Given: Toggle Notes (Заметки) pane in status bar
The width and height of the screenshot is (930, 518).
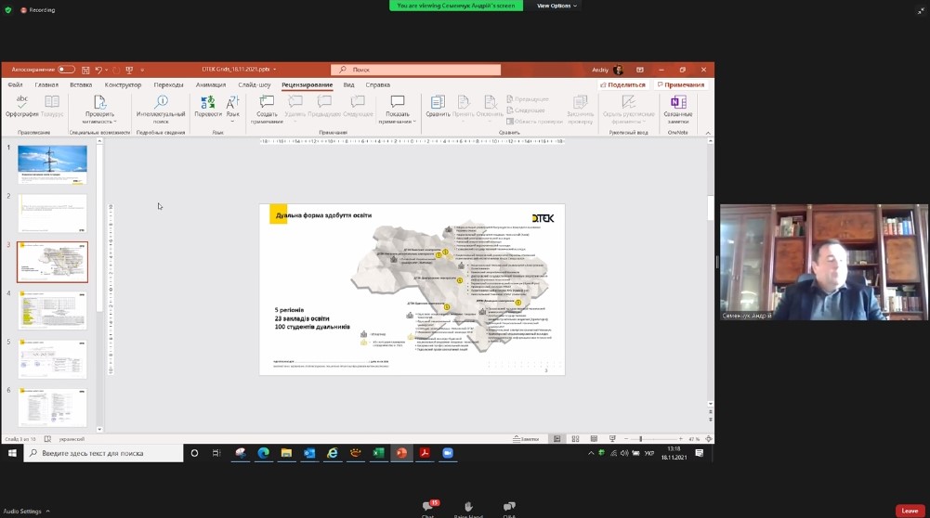Looking at the screenshot, I should pos(527,438).
